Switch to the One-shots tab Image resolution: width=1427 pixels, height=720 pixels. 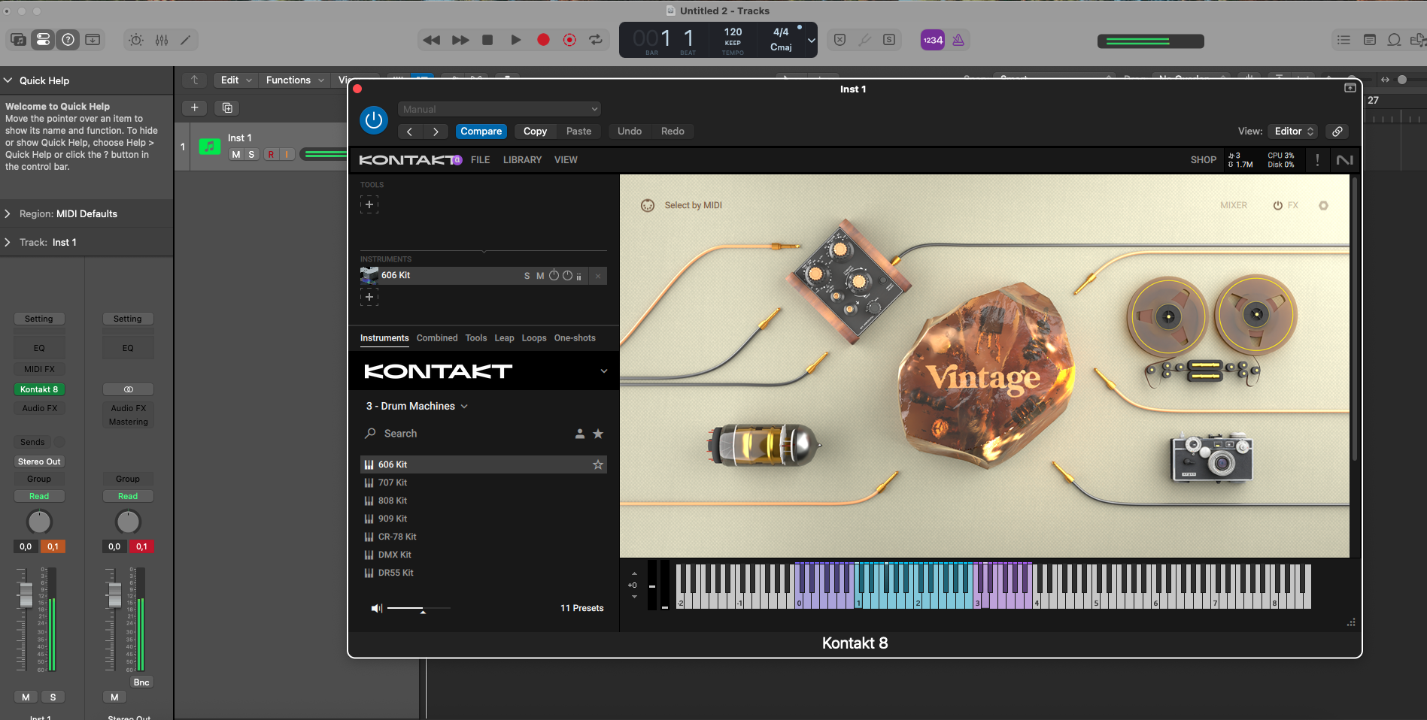point(575,338)
